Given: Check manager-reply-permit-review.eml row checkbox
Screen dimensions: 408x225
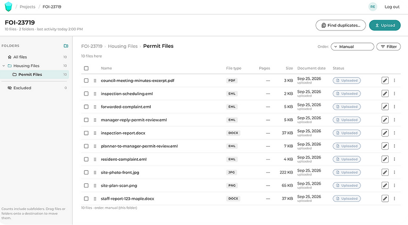Looking at the screenshot, I should [x=86, y=120].
